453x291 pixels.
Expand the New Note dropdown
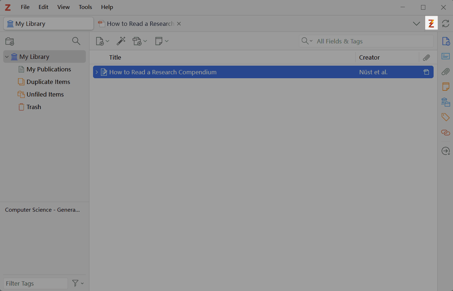pos(162,41)
